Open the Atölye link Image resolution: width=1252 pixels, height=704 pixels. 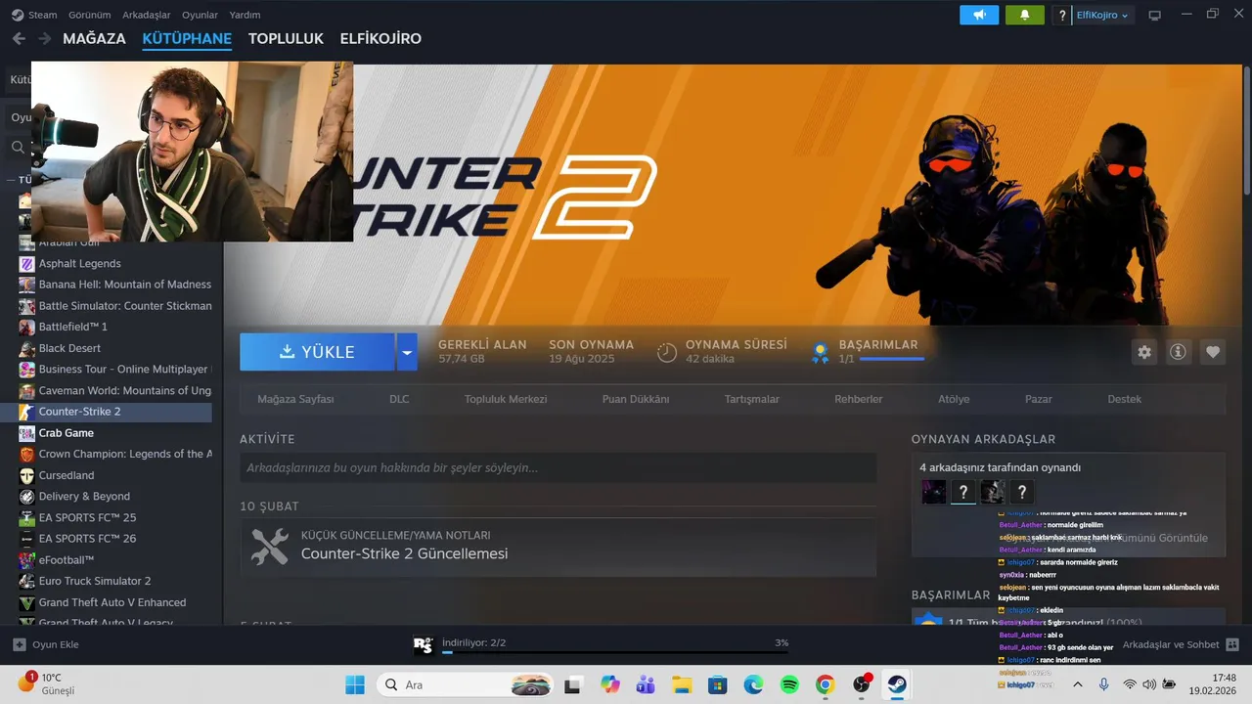click(954, 399)
